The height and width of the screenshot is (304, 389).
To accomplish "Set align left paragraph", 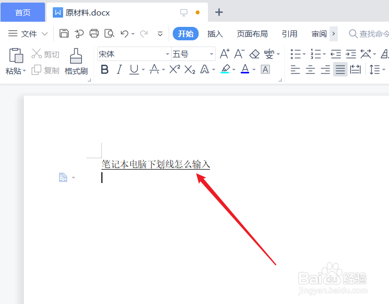I will pyautogui.click(x=295, y=70).
